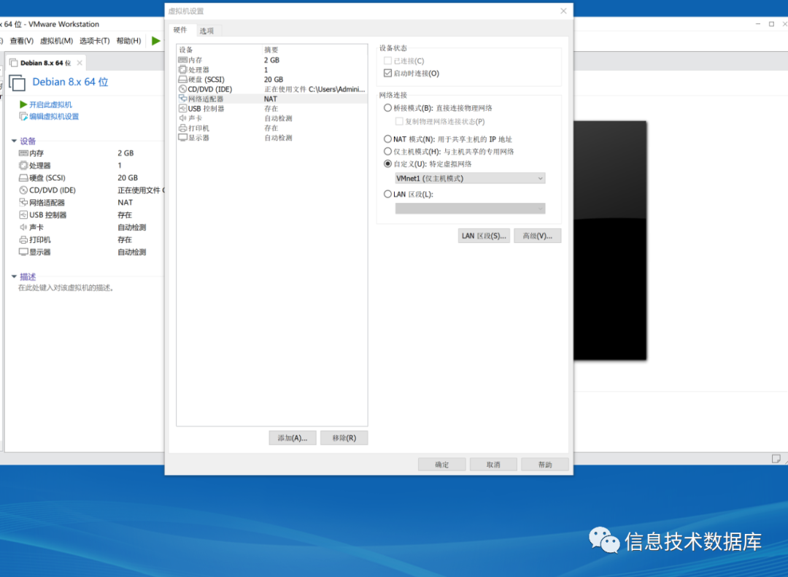Image resolution: width=788 pixels, height=577 pixels.
Task: Click the LAN 区段(S)... button
Action: pyautogui.click(x=484, y=236)
